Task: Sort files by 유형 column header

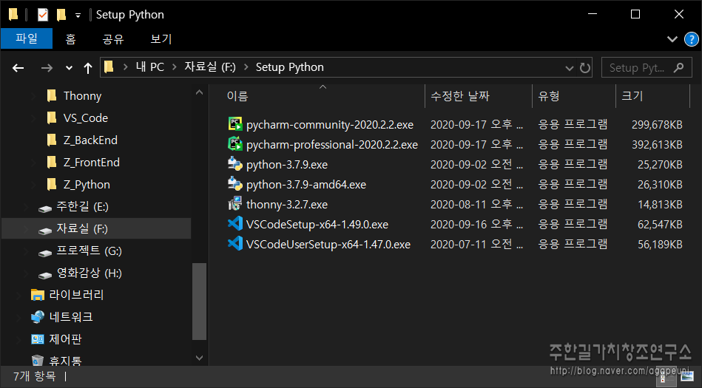Action: [x=574, y=96]
